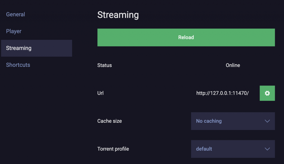The image size is (284, 164).
Task: Switch to the Player settings section
Action: pos(14,31)
